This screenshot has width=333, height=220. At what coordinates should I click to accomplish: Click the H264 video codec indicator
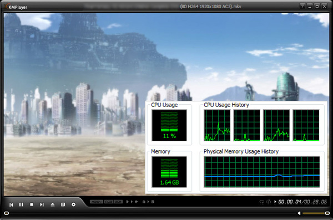pyautogui.click(x=97, y=202)
